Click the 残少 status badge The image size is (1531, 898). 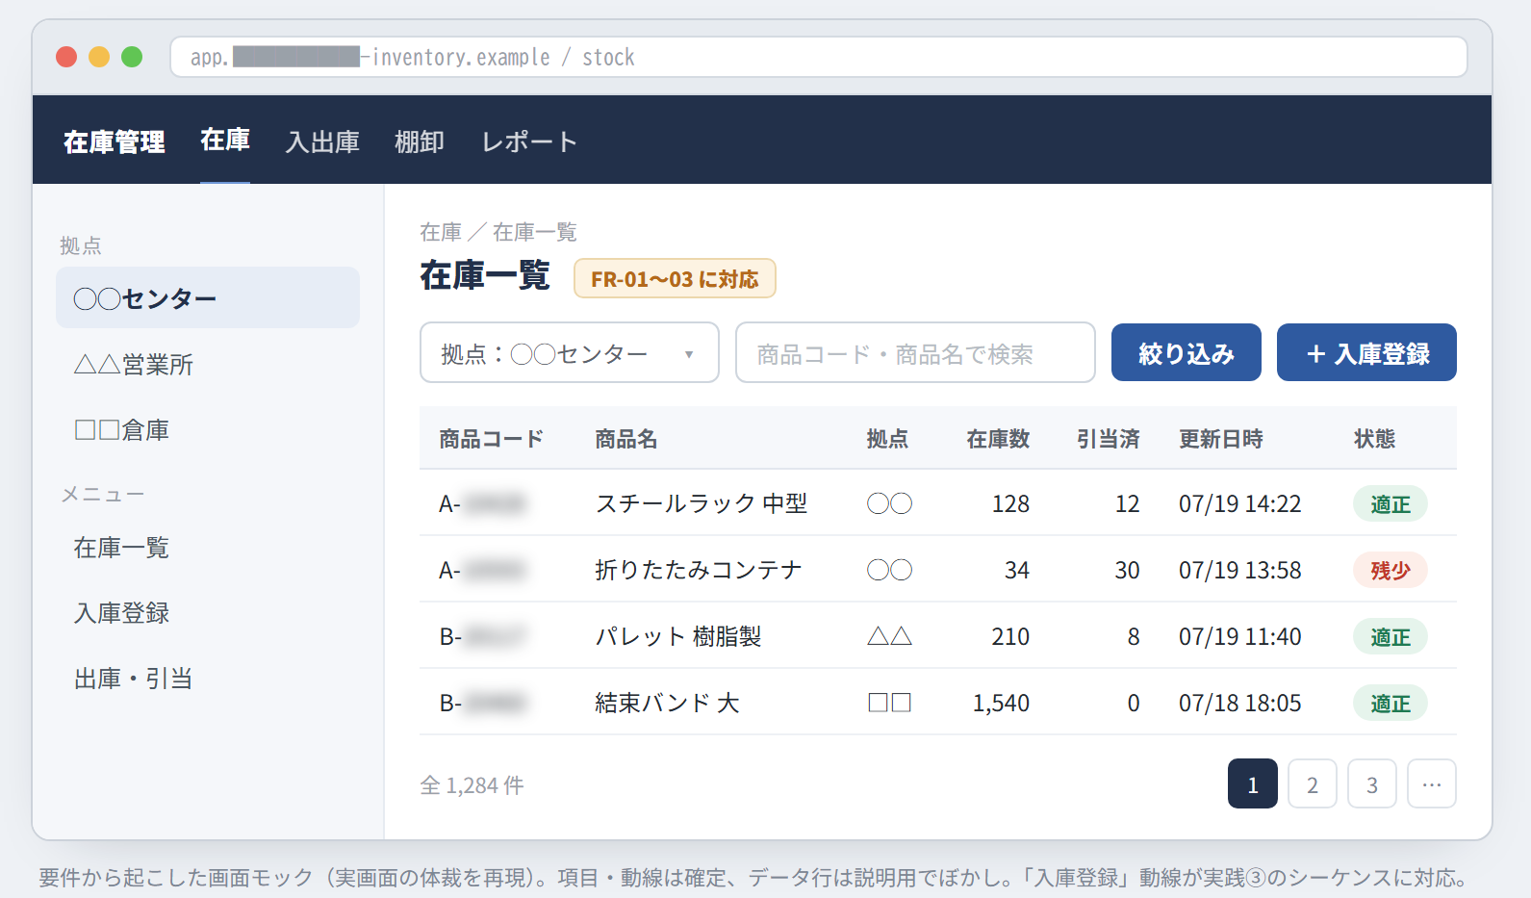click(x=1391, y=570)
